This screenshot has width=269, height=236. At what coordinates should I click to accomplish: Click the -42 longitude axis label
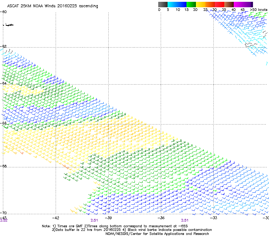pyautogui.click(x=56, y=218)
